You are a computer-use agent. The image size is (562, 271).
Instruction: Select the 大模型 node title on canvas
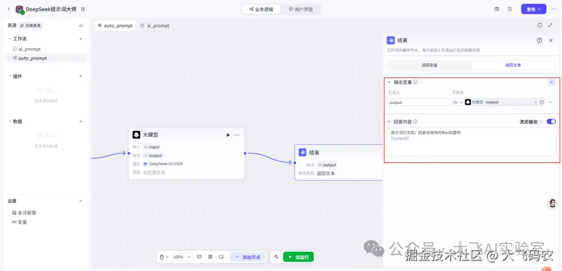[x=150, y=135]
